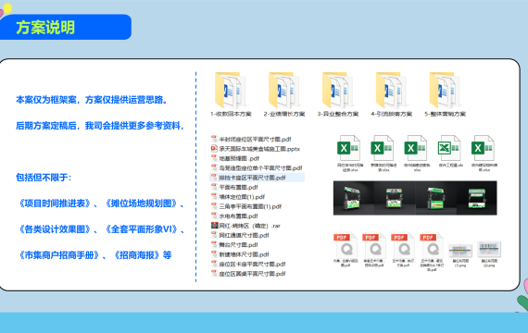Click the line starting 后期方案定稿后
The height and width of the screenshot is (333, 528).
(100, 126)
